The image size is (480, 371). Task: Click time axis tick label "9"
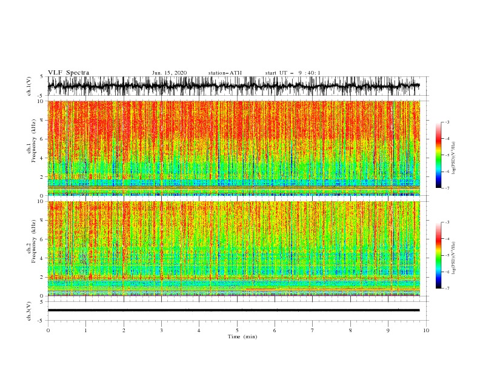pyautogui.click(x=388, y=330)
